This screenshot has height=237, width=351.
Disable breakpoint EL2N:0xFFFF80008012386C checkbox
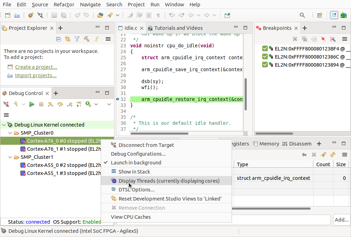(x=265, y=56)
